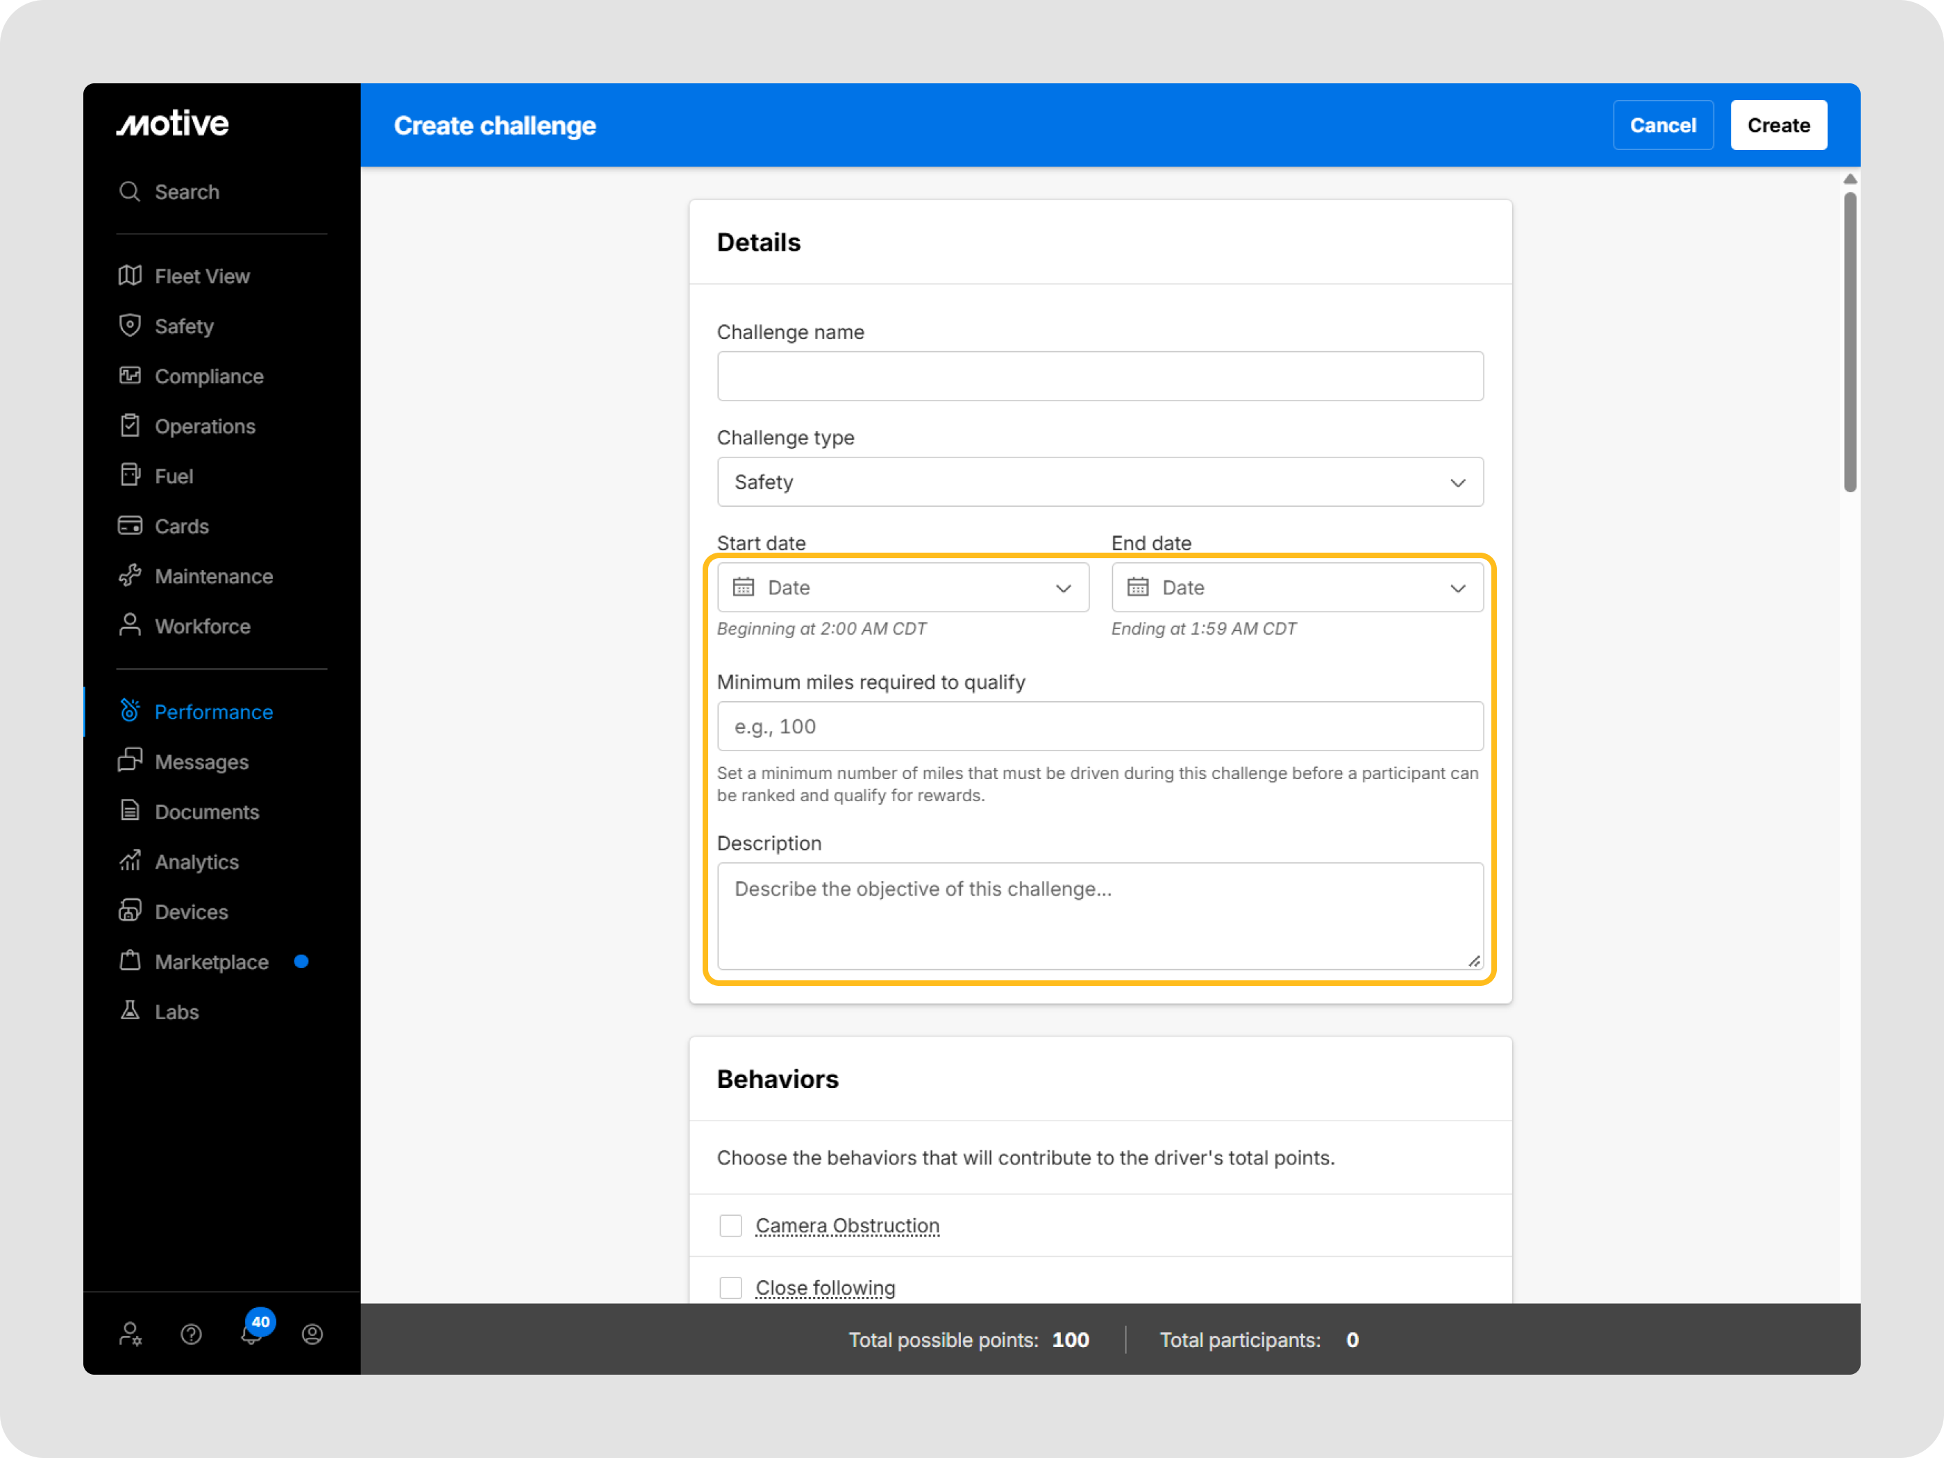Image resolution: width=1944 pixels, height=1458 pixels.
Task: Click the Cards icon in sidebar
Action: coord(130,526)
